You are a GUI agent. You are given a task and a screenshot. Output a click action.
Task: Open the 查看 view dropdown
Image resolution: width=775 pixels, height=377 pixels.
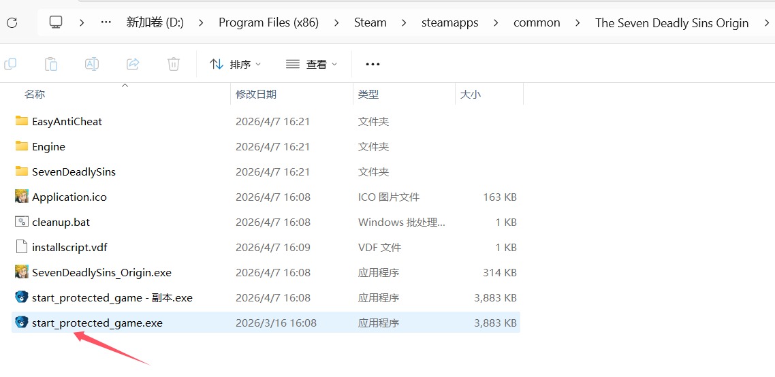click(x=312, y=64)
